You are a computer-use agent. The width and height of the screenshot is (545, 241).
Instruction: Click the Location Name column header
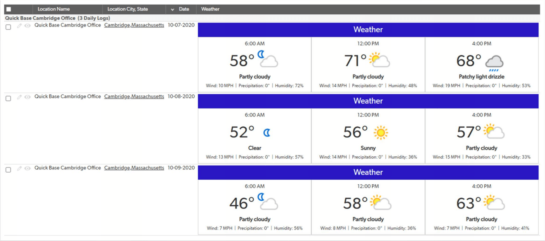click(x=54, y=9)
